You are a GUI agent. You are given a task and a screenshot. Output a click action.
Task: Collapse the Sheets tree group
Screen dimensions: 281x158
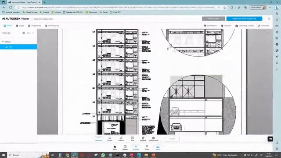3,42
